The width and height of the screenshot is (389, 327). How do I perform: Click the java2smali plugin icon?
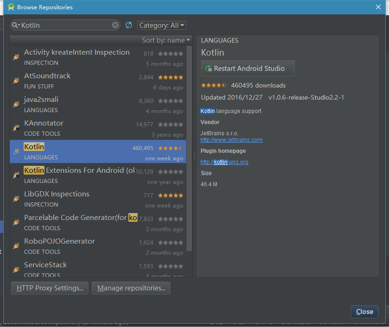[16, 105]
